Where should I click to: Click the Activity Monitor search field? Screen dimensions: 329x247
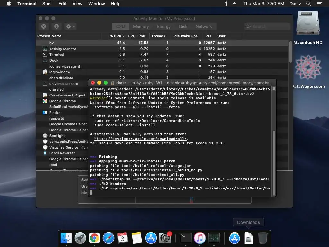pos(267,26)
